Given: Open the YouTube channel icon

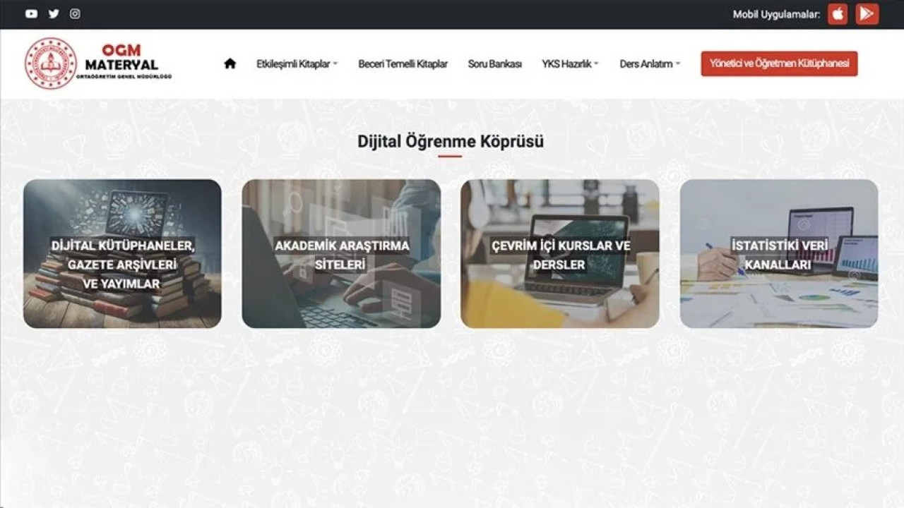Looking at the screenshot, I should coord(31,13).
